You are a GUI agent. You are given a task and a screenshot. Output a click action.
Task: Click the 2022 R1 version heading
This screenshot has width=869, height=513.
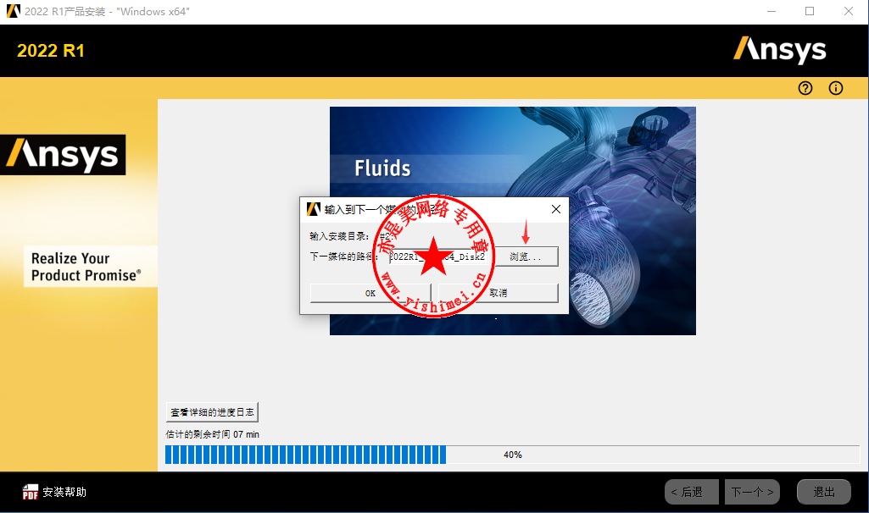(x=51, y=51)
